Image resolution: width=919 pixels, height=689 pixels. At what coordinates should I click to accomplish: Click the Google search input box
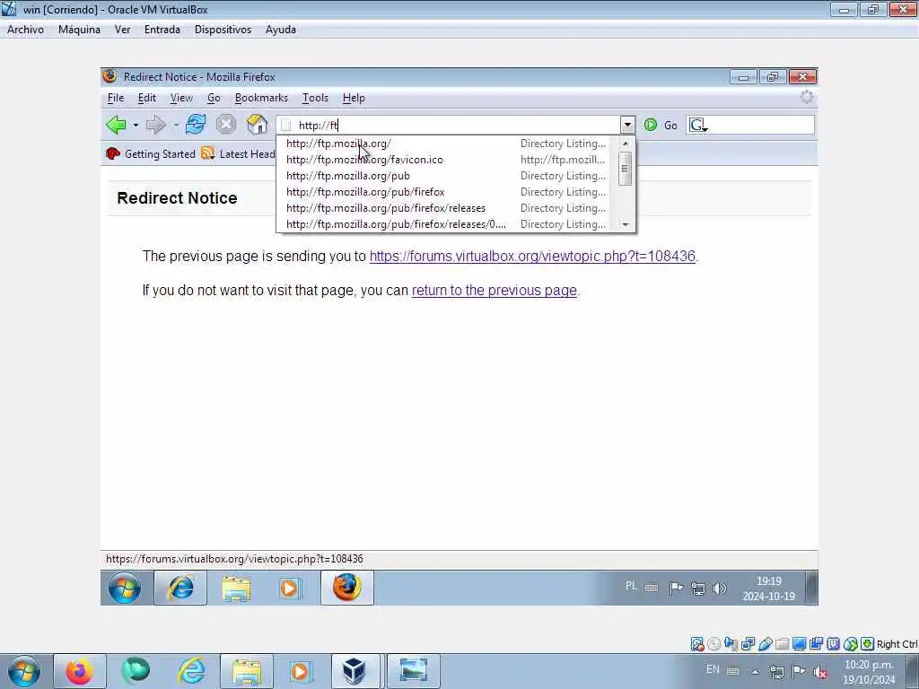(761, 125)
